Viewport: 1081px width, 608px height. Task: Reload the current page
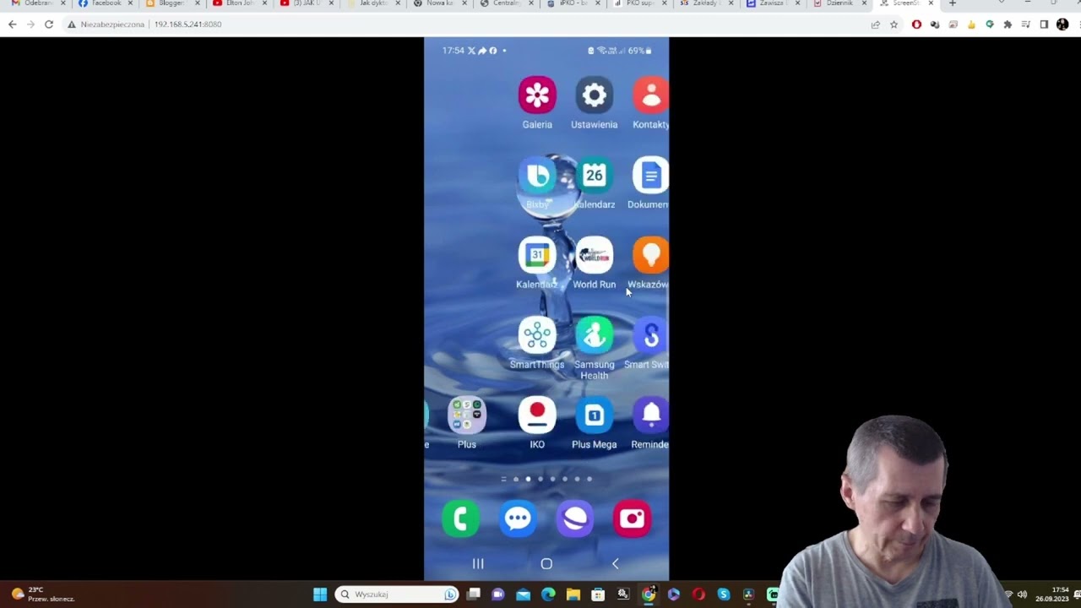tap(49, 24)
